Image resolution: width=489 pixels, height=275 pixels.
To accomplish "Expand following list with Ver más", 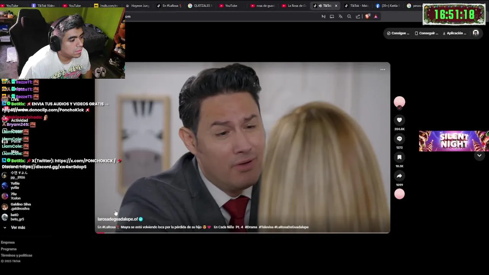I will tap(15, 228).
